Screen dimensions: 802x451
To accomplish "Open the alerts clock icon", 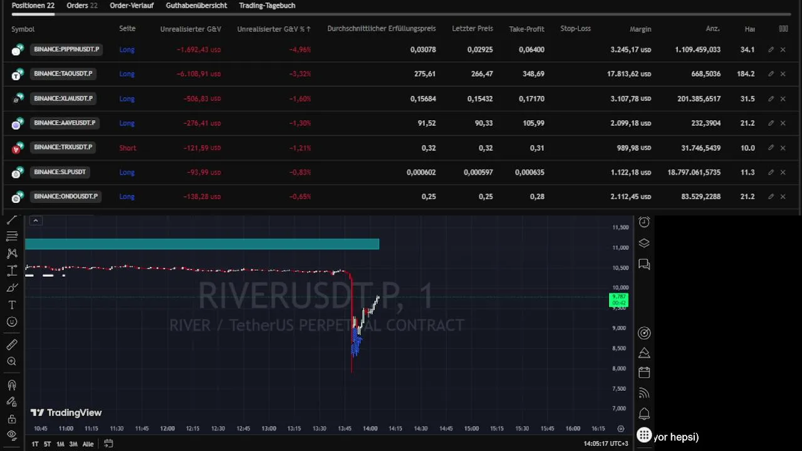I will click(x=644, y=222).
